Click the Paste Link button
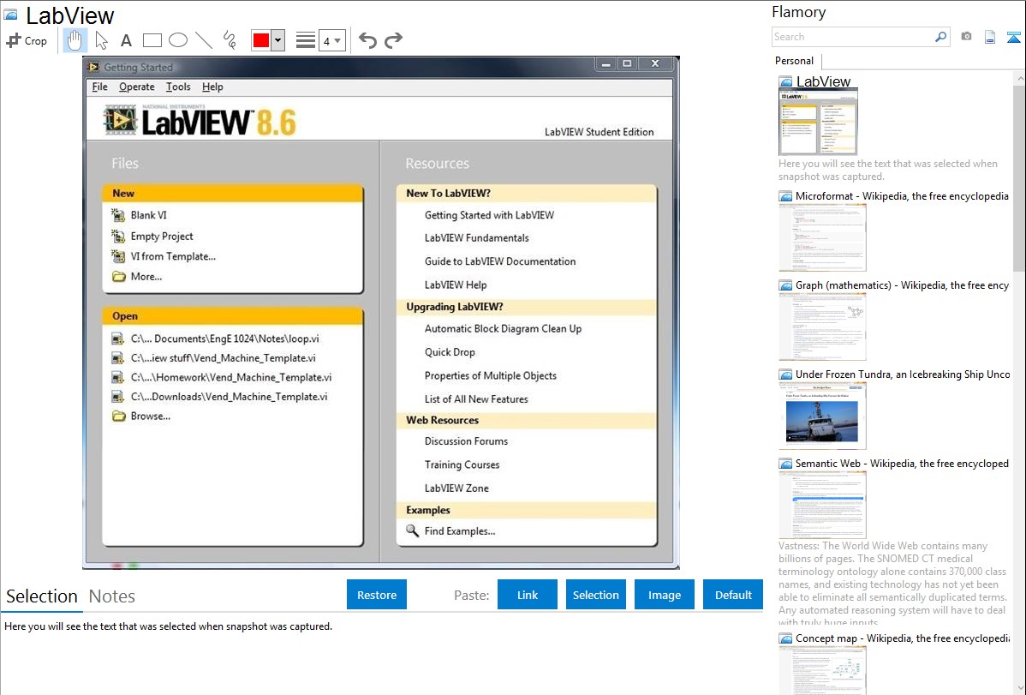Viewport: 1026px width, 695px height. point(528,595)
